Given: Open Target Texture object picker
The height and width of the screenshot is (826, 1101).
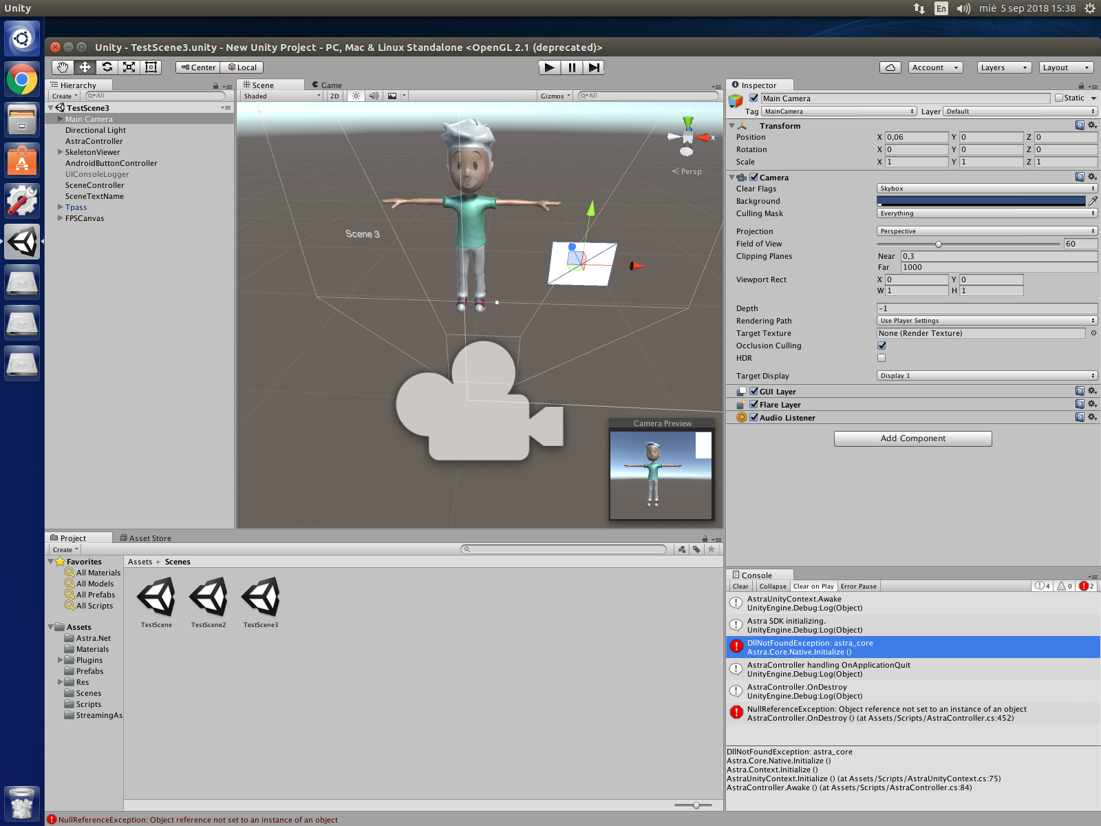Looking at the screenshot, I should pyautogui.click(x=1093, y=333).
